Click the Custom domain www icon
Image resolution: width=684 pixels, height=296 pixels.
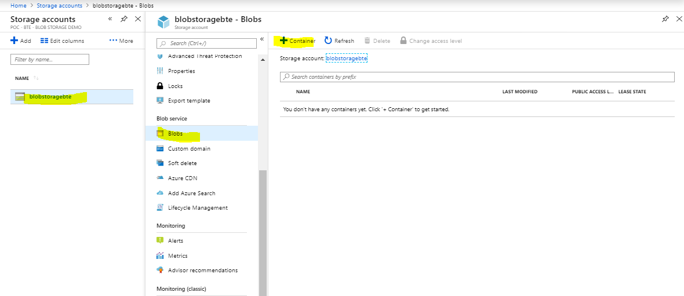coord(159,149)
